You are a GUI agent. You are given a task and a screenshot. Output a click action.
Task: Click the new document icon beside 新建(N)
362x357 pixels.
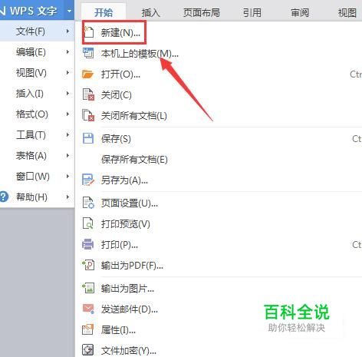(88, 33)
